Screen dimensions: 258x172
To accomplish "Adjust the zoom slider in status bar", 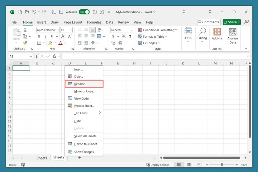I will click(x=222, y=164).
